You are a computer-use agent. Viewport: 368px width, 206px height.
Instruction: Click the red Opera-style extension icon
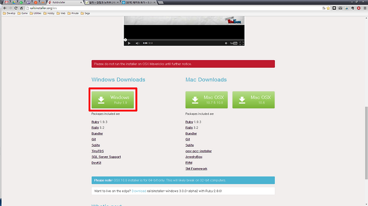point(359,8)
